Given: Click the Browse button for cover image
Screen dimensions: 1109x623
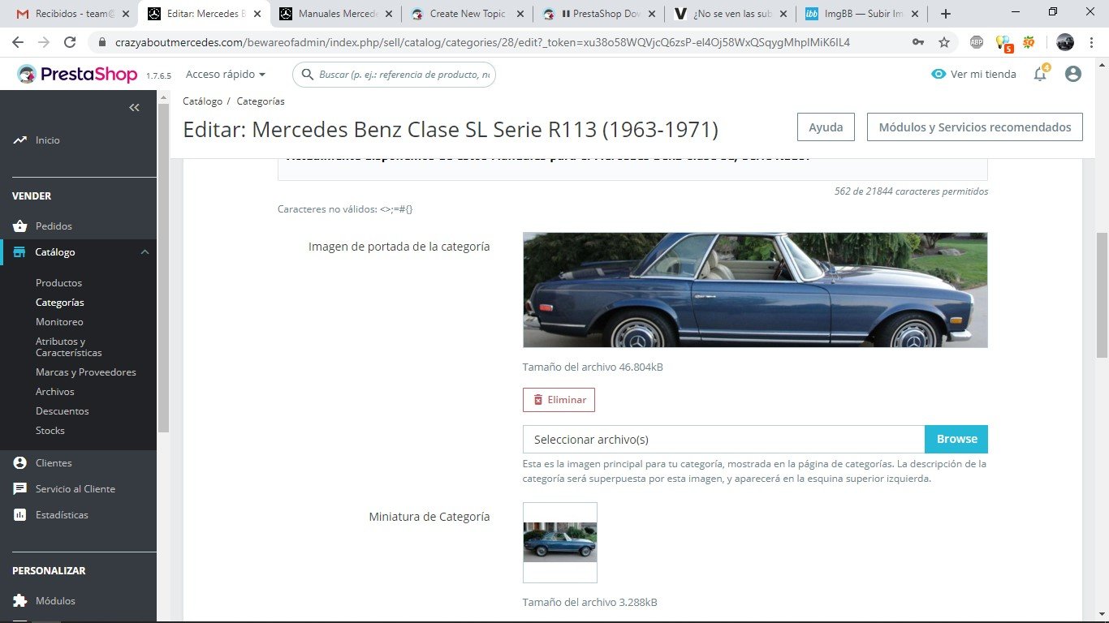Looking at the screenshot, I should coord(956,439).
